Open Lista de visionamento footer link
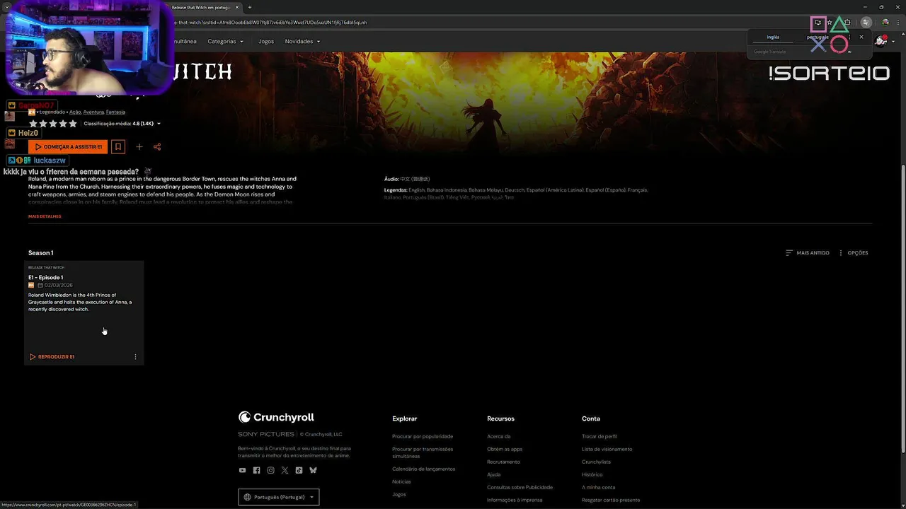This screenshot has width=906, height=509. point(607,449)
